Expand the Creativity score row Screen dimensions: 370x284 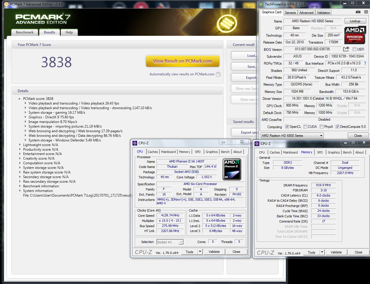tap(20, 158)
